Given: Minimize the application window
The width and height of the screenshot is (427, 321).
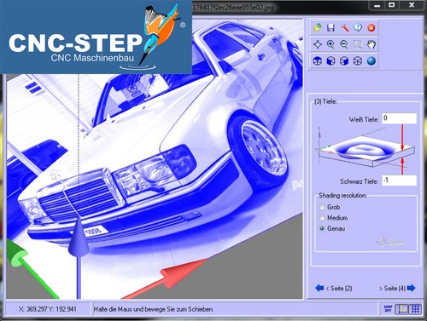Looking at the screenshot, I should tap(377, 5).
